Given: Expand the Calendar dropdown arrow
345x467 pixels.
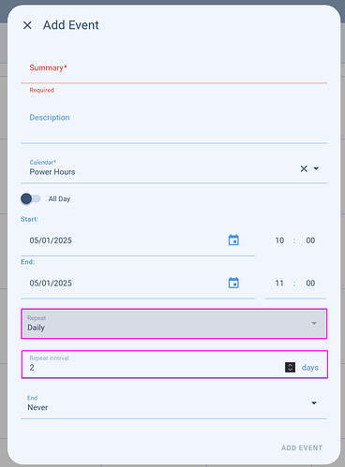Looking at the screenshot, I should coord(316,168).
